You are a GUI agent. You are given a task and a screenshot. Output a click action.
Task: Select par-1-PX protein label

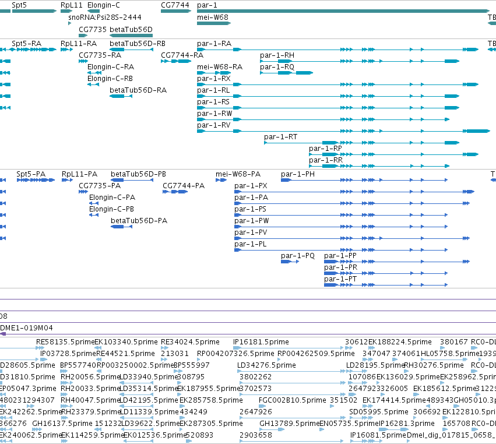pos(251,186)
